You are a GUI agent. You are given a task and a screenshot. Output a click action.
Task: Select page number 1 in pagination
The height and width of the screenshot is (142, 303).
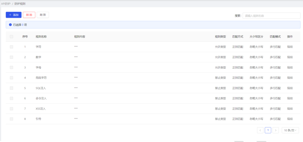click(x=268, y=130)
